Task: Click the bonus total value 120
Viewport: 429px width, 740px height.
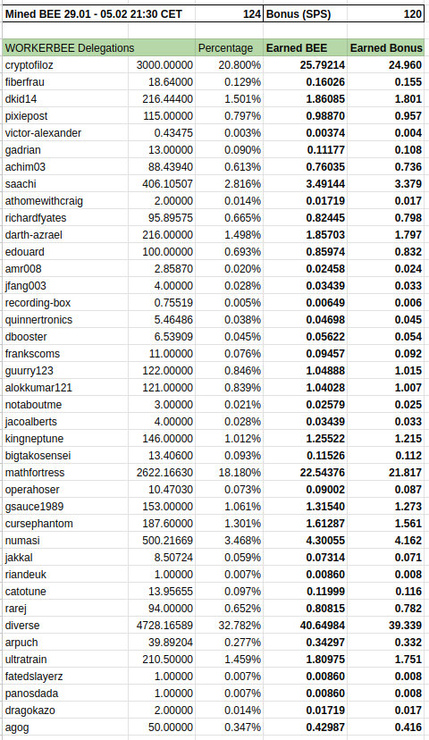Action: pyautogui.click(x=385, y=13)
